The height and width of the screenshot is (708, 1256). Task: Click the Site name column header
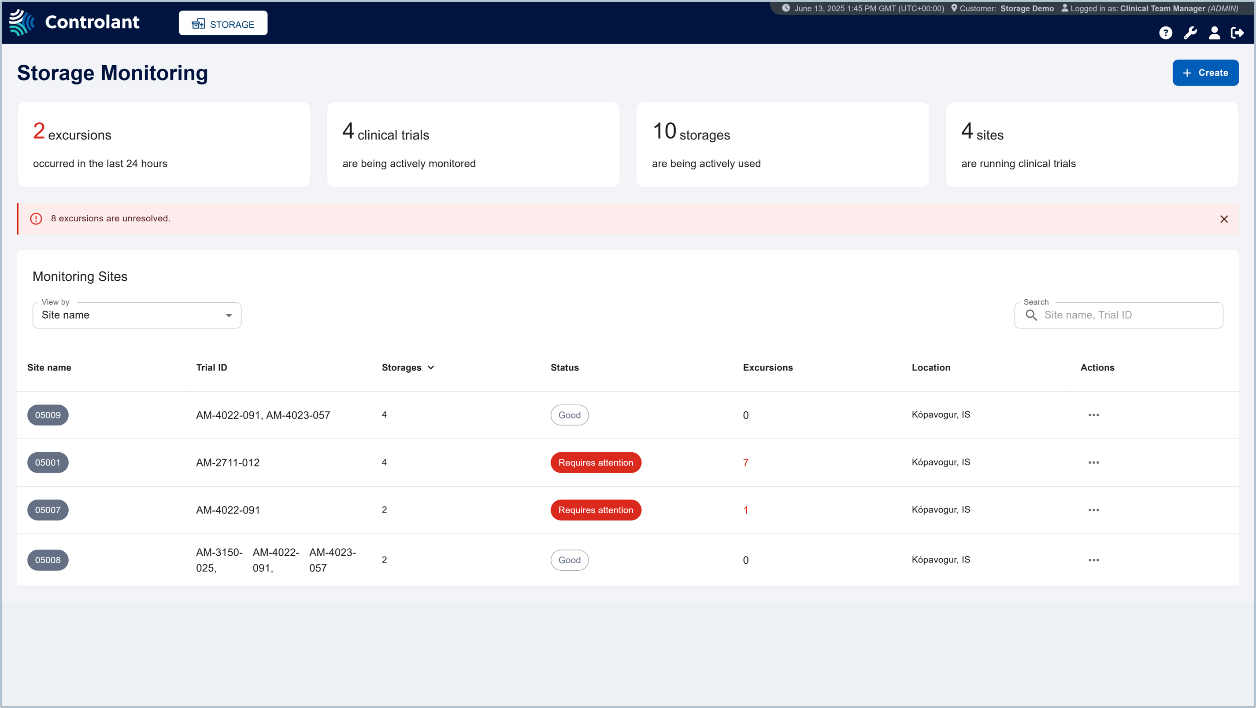pos(49,367)
